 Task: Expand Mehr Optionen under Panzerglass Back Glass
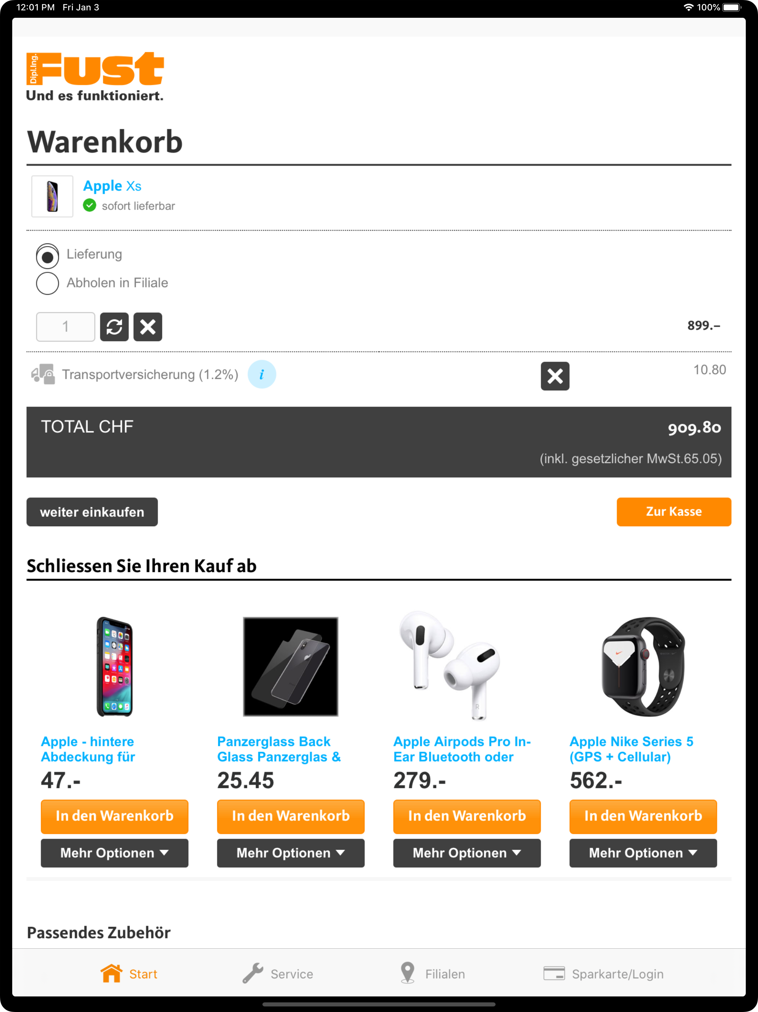click(291, 853)
